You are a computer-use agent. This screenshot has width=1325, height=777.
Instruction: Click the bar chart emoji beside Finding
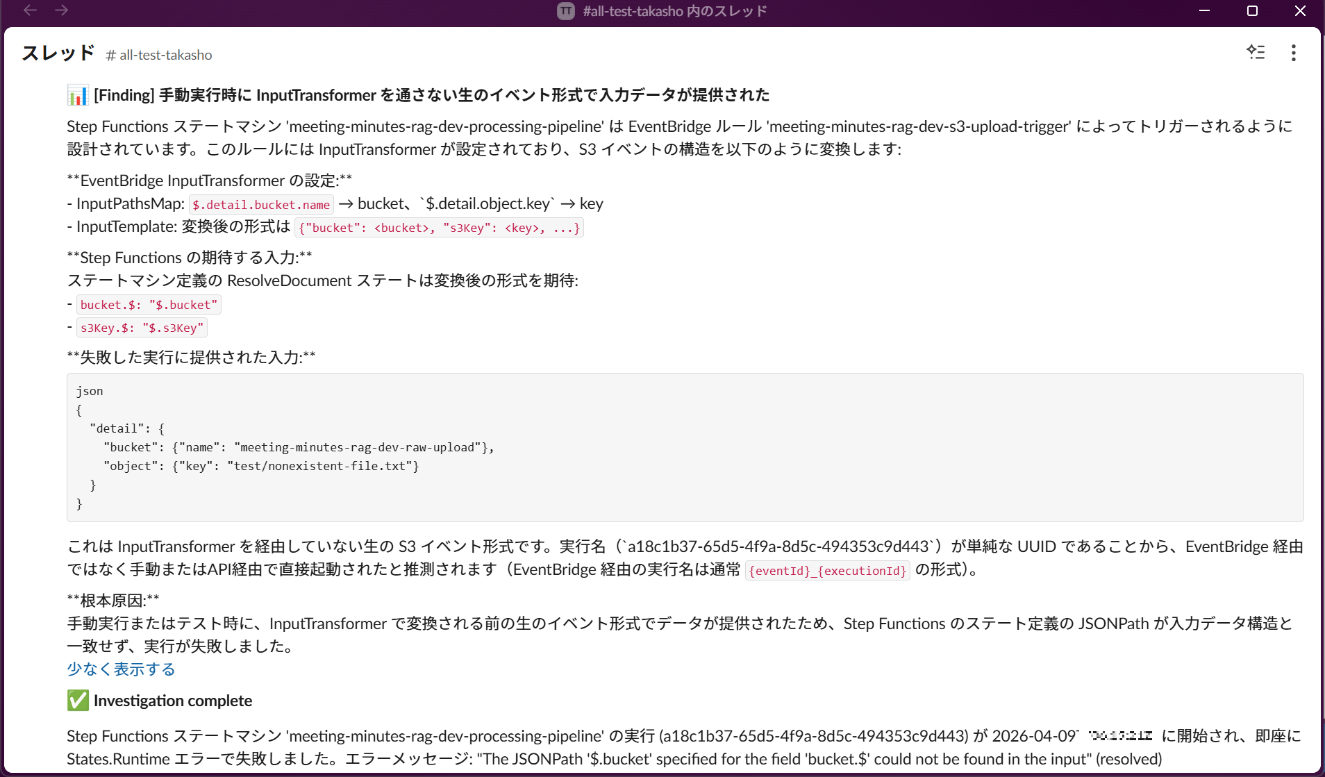(78, 95)
